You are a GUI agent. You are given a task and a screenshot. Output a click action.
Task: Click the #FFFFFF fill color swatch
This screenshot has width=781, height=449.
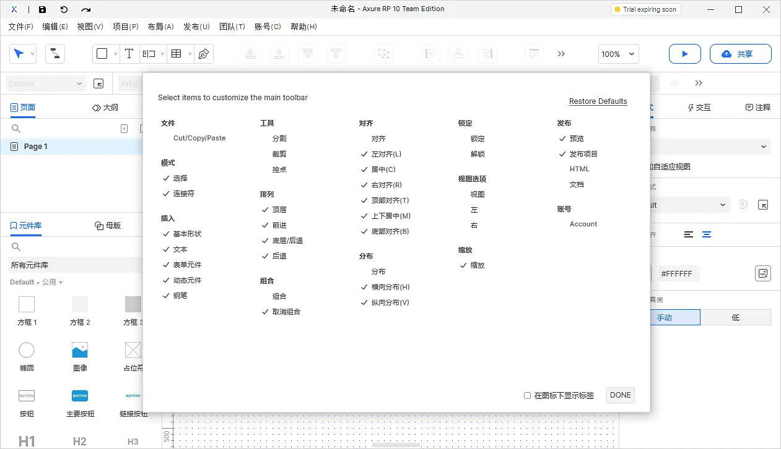click(678, 273)
